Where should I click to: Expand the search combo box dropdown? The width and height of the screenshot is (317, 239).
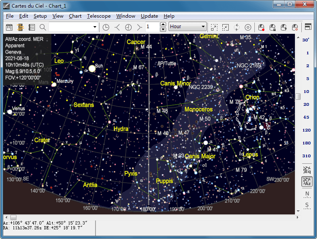(95, 27)
